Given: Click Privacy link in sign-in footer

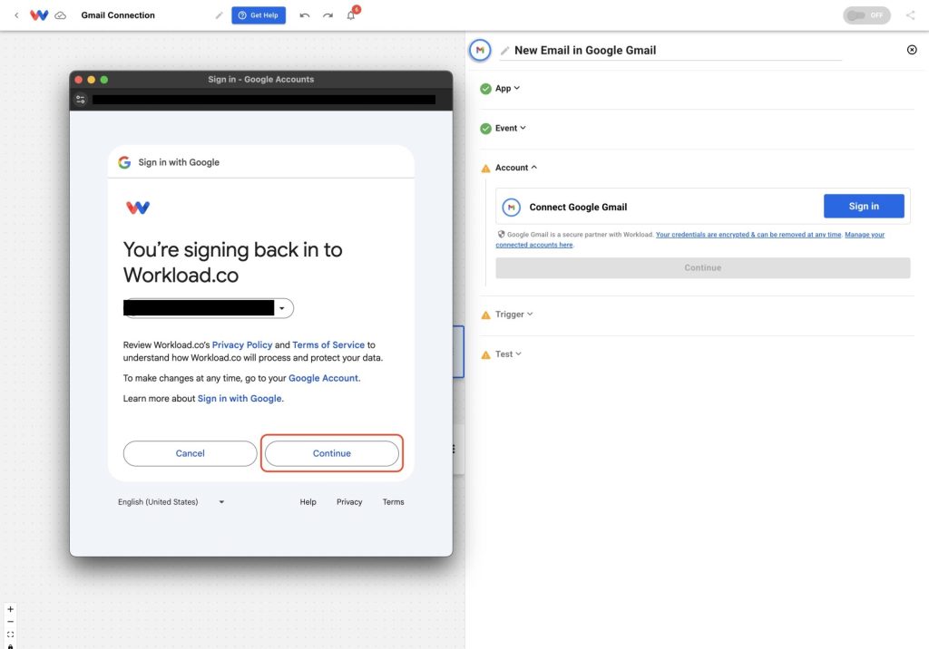Looking at the screenshot, I should click(x=349, y=501).
